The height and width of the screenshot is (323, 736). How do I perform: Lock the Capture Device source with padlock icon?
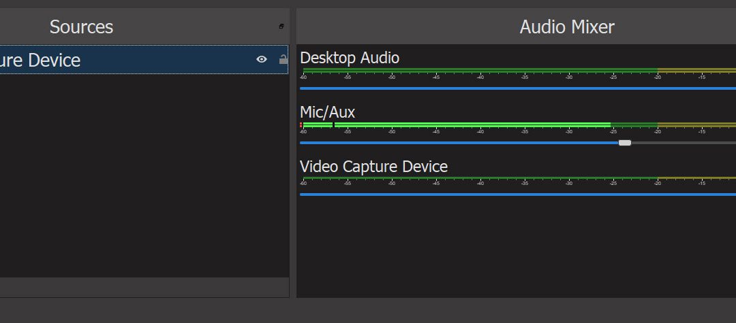[283, 60]
